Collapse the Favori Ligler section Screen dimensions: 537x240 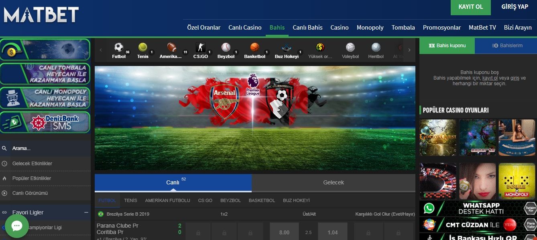86,212
